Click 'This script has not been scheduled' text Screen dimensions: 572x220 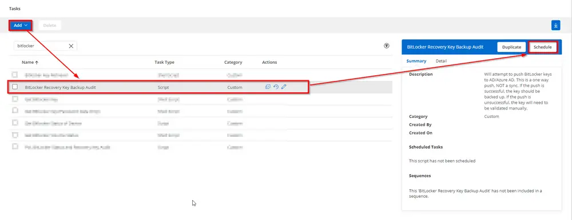pyautogui.click(x=442, y=161)
